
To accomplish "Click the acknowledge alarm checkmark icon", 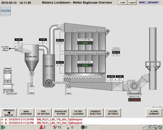I will point(145,127).
